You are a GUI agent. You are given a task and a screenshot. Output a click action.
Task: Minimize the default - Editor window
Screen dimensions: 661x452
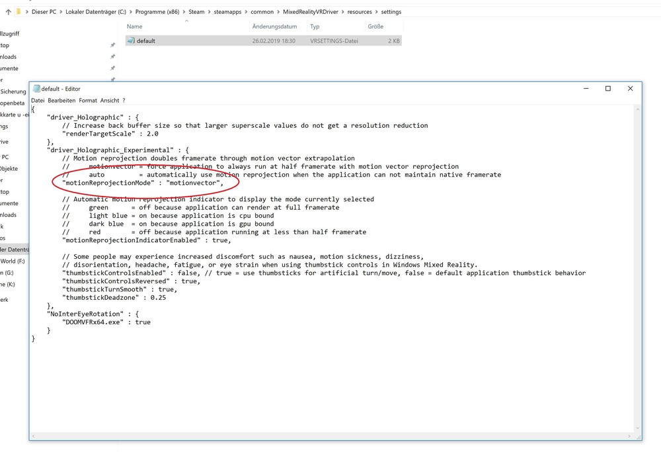point(586,89)
